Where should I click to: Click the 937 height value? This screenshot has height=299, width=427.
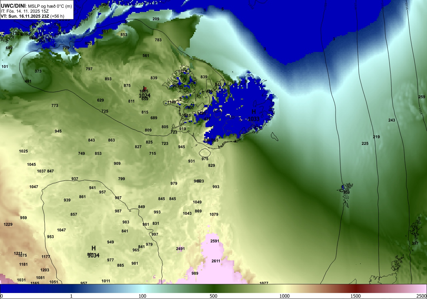pos(75,179)
